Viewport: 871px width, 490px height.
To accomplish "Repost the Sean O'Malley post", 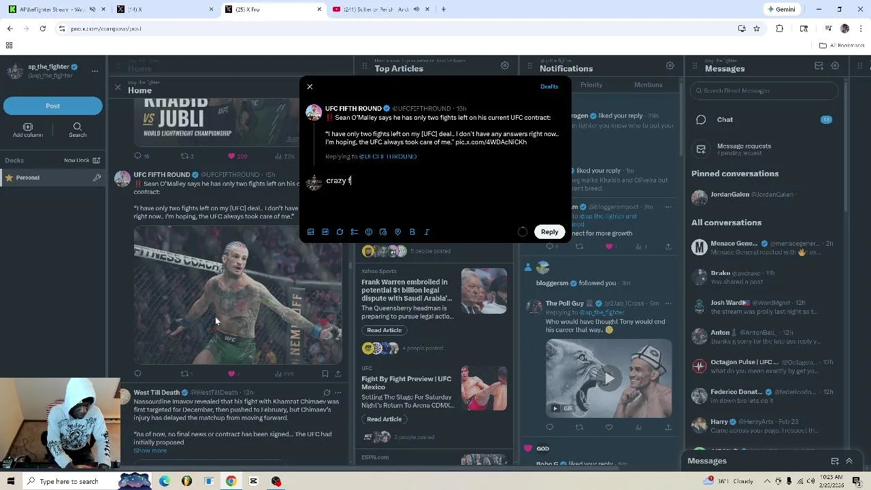I will [184, 374].
